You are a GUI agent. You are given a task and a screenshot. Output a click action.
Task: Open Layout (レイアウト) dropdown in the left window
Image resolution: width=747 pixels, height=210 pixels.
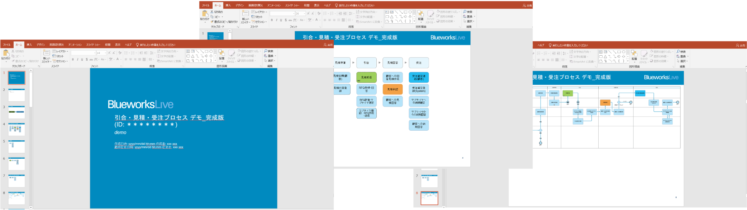click(60, 51)
